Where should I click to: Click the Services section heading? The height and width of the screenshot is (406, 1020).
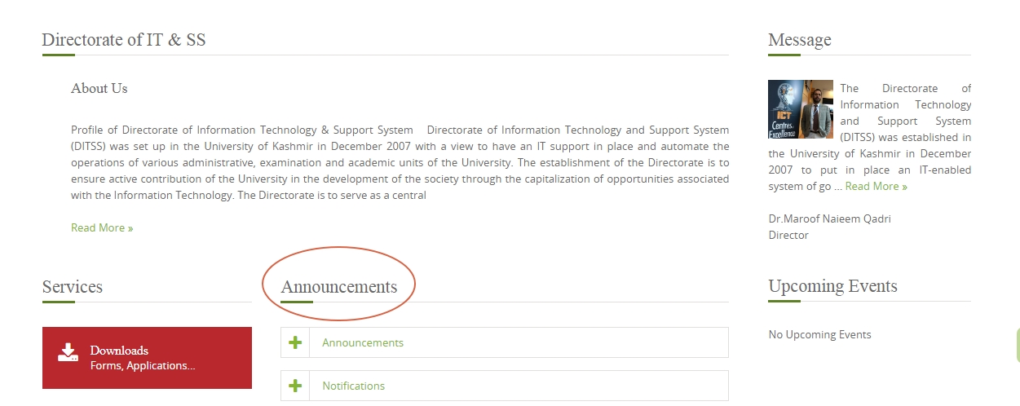click(x=73, y=287)
